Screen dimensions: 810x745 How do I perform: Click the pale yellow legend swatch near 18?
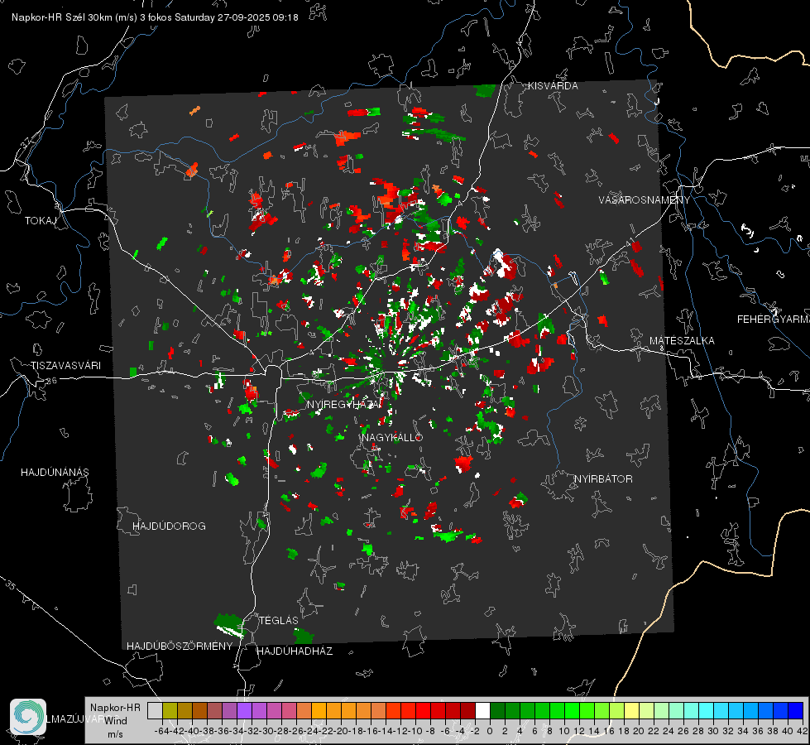tap(632, 710)
